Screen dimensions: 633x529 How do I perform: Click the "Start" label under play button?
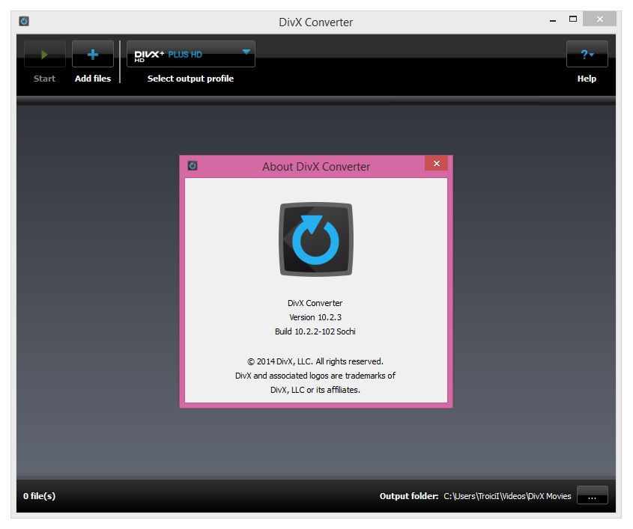(44, 79)
